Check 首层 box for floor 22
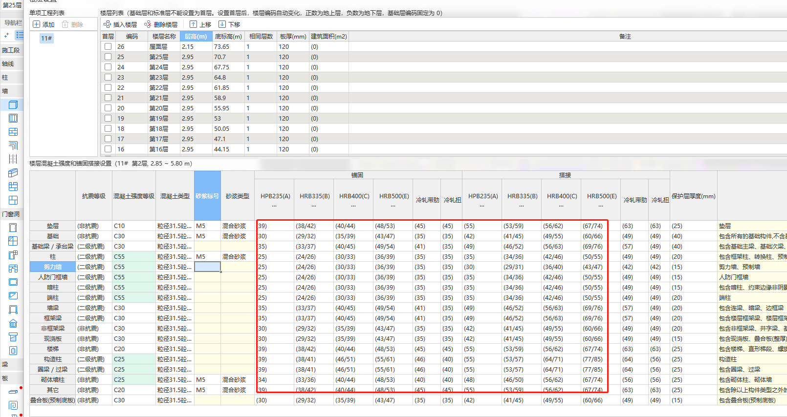Image resolution: width=787 pixels, height=417 pixels. pos(108,87)
